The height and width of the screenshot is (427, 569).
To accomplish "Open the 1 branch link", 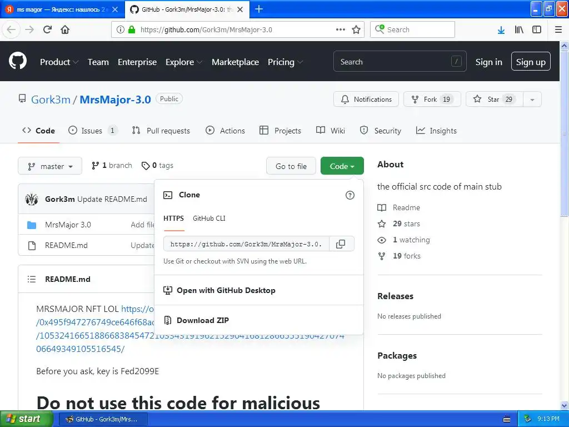I will tap(112, 166).
